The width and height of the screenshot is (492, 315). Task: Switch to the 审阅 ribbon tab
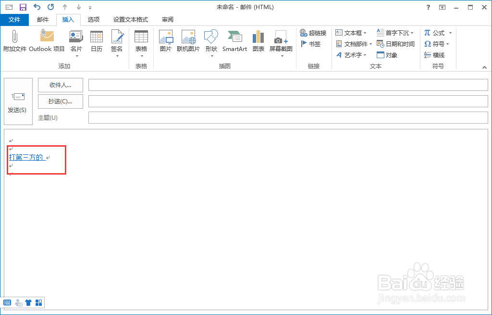click(x=167, y=20)
